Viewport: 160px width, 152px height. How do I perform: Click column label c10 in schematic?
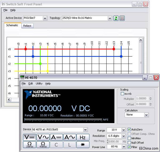tap(92, 43)
